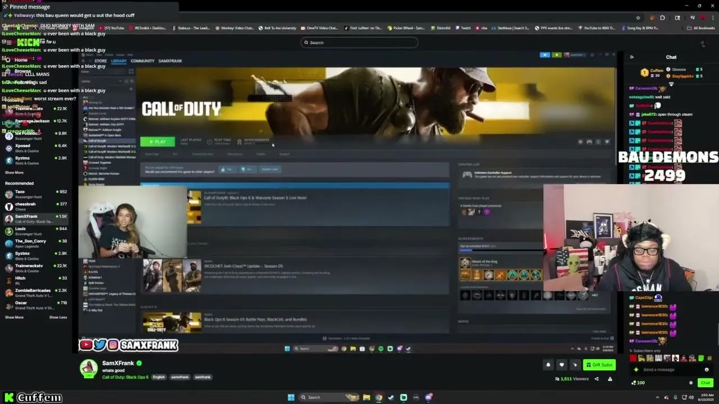719x404 pixels.
Task: Open Oscar channel in the sidebar
Action: 35,305
